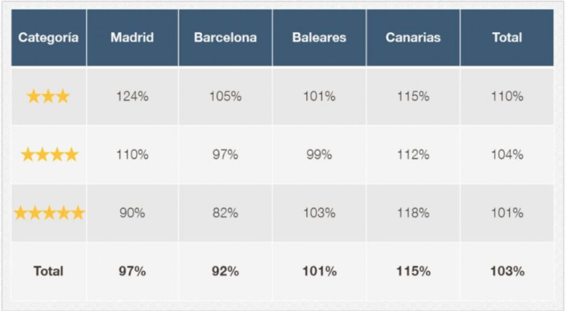Click the grand total 103% cell

pyautogui.click(x=507, y=271)
